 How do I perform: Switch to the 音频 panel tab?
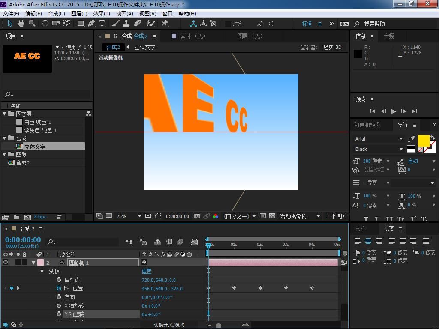pos(388,36)
